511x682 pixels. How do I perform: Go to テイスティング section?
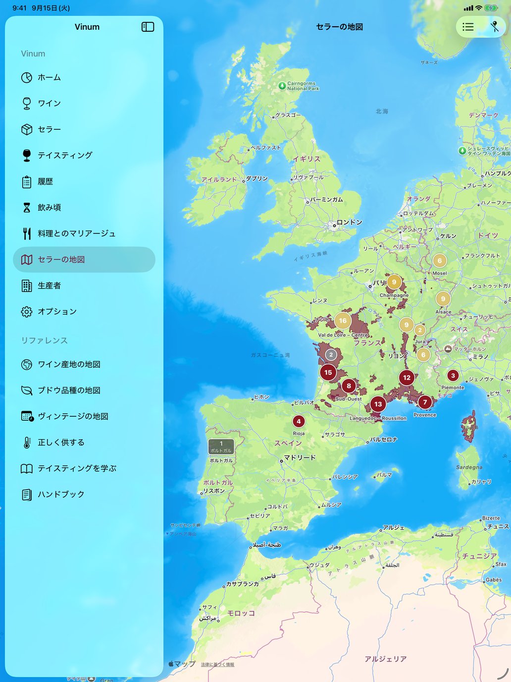pyautogui.click(x=84, y=155)
